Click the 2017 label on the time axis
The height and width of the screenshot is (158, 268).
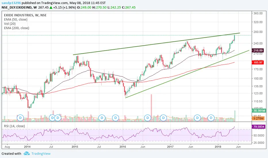click(170, 147)
